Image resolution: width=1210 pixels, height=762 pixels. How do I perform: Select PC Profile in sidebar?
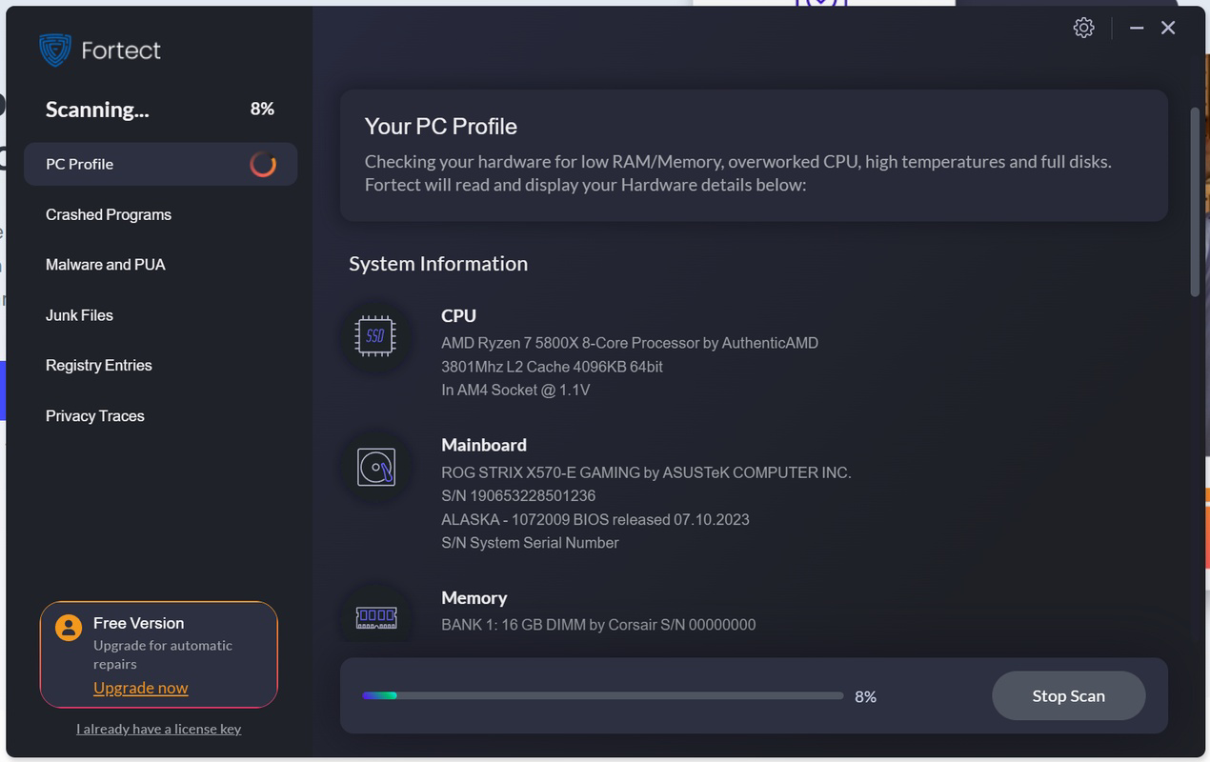click(x=160, y=164)
